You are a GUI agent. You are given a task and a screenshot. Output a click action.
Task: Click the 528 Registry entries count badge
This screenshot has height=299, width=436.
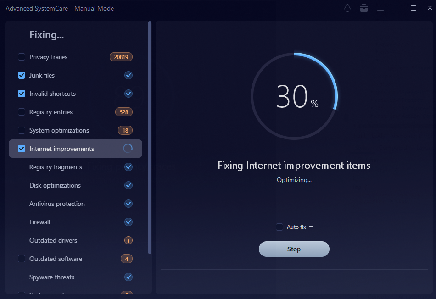(x=123, y=112)
